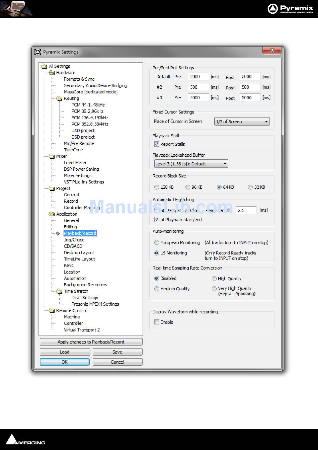Image resolution: width=318 pixels, height=450 pixels.
Task: Select 96 KB record block size
Action: click(x=188, y=187)
